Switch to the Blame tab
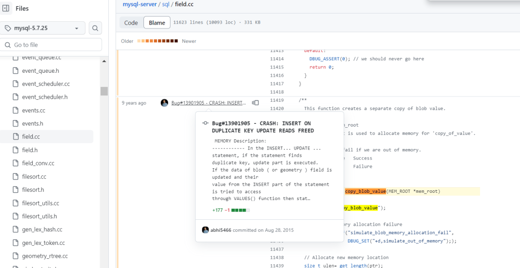The height and width of the screenshot is (268, 520). (157, 23)
